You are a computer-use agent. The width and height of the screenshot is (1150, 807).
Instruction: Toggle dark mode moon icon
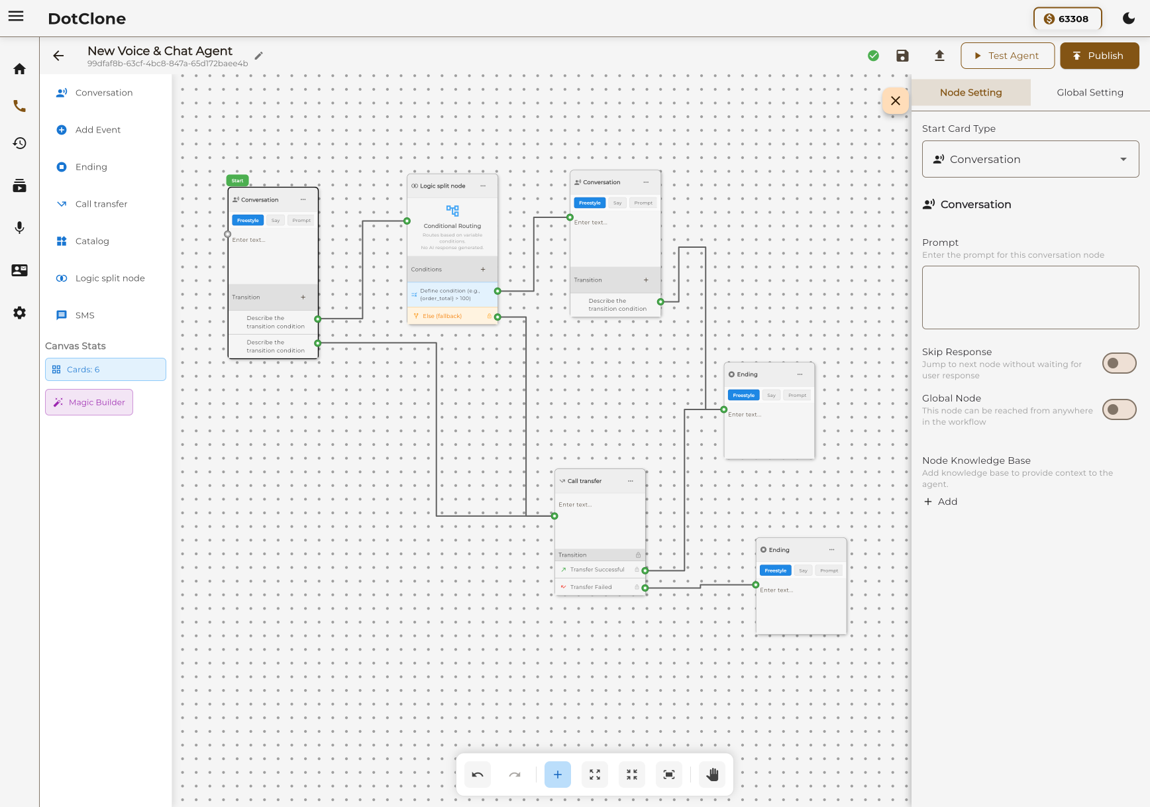click(1129, 19)
